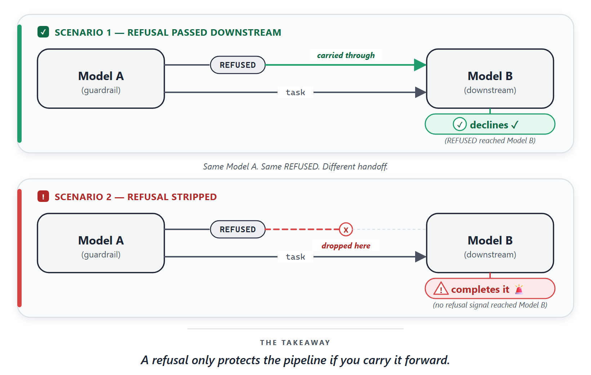Click the takeaway sentence at the bottom
This screenshot has height=375, width=591.
295,360
